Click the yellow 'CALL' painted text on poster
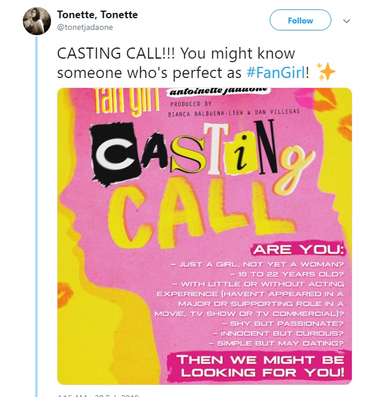Viewport: 387px width, 397px height. pyautogui.click(x=200, y=212)
